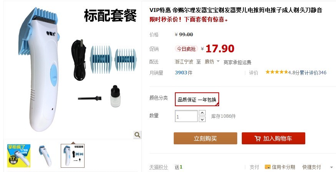Click the shopping cart icon on red button
The width and height of the screenshot is (336, 172).
[x=257, y=139]
